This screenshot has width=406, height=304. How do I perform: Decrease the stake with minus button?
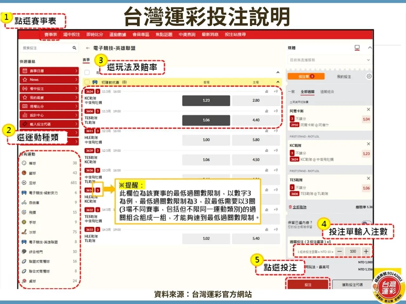(340, 251)
